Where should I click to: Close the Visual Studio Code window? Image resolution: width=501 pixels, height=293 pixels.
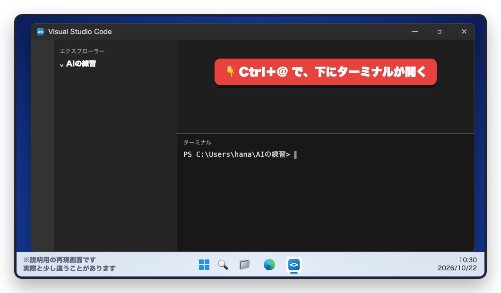464,32
